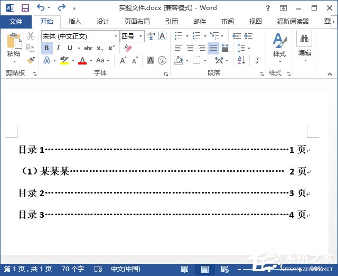Click the Format Painter brush icon
The width and height of the screenshot is (338, 276).
click(31, 60)
